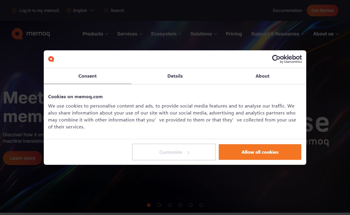350x215 pixels.
Task: Click the memoQ icon in the cookie dialog
Action: pyautogui.click(x=51, y=59)
